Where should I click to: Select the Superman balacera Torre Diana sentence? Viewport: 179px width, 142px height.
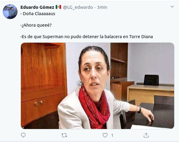pos(87,37)
